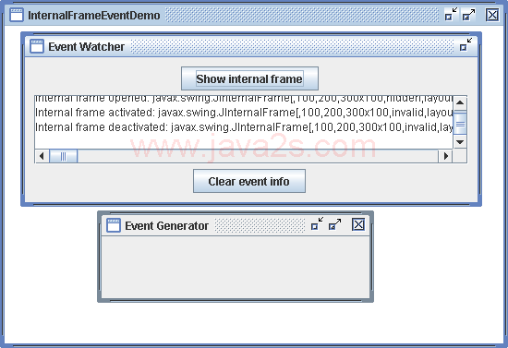Close the Event Generator internal frame

click(358, 224)
